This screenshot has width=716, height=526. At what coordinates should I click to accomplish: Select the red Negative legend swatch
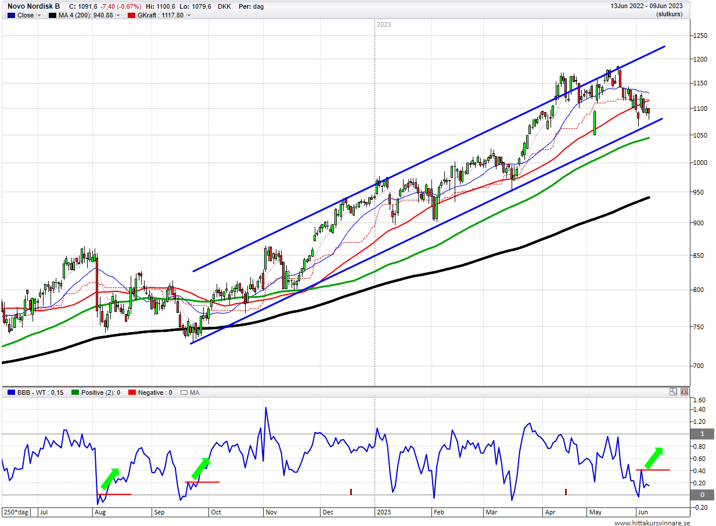point(131,392)
